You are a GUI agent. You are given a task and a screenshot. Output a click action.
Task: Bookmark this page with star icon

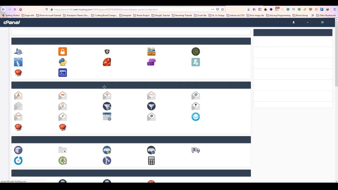pos(223,9)
